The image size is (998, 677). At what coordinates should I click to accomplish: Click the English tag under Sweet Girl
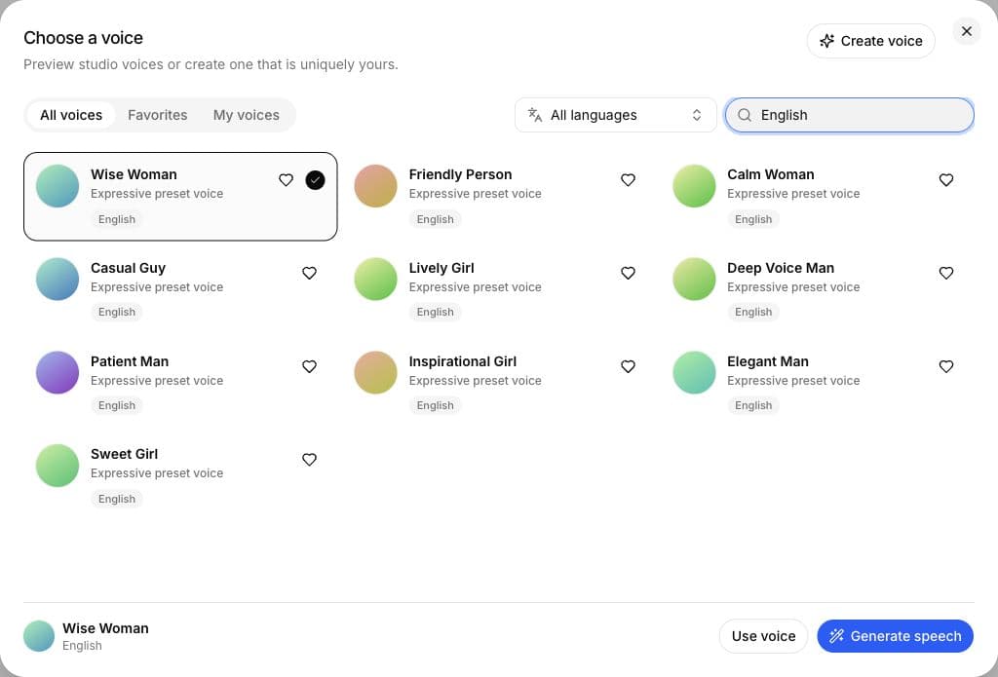tap(117, 499)
